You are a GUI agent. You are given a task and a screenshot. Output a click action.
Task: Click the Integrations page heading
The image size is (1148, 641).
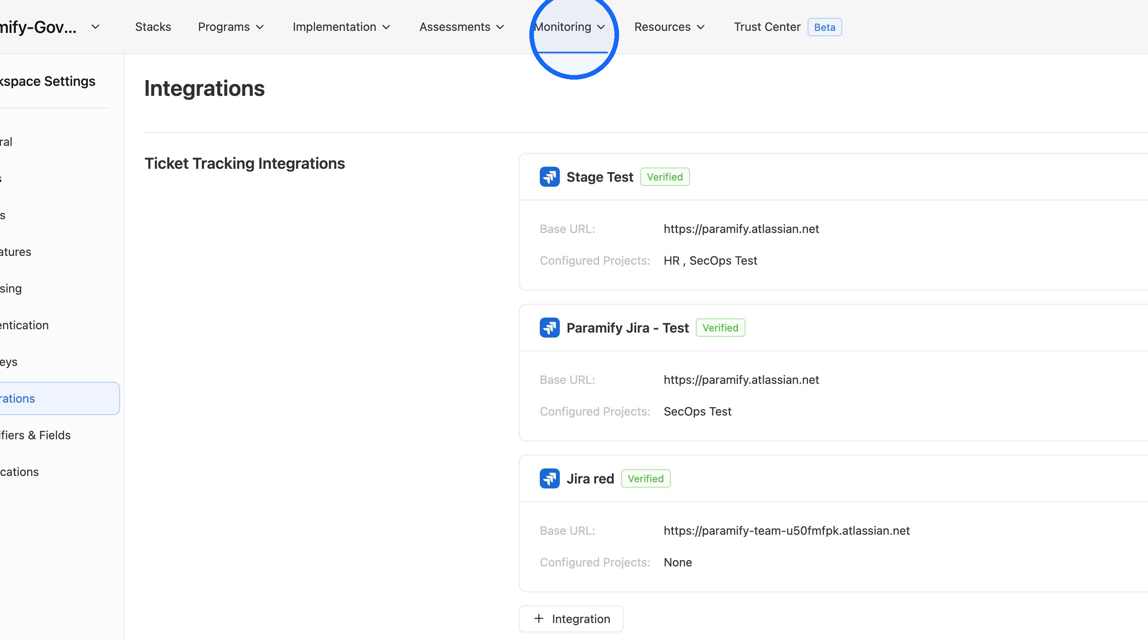(204, 88)
